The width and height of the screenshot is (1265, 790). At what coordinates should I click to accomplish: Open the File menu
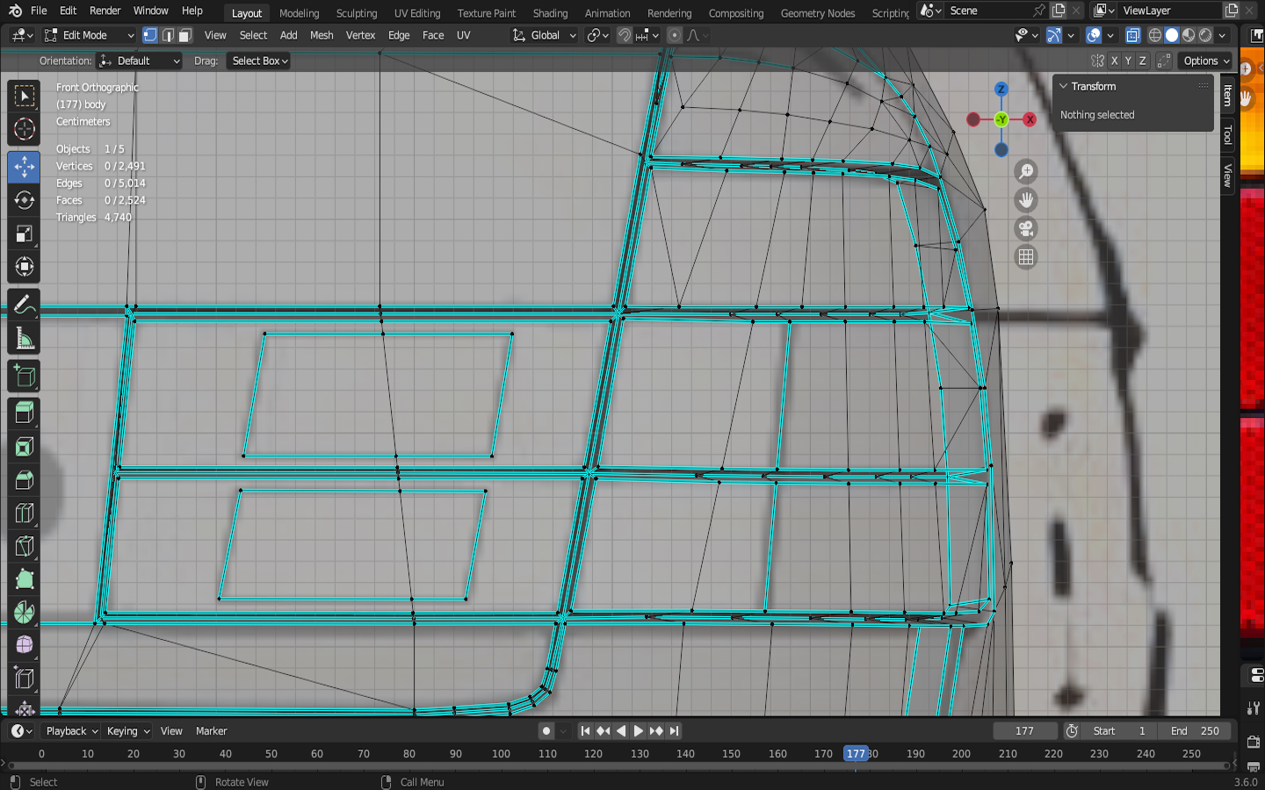[x=39, y=11]
